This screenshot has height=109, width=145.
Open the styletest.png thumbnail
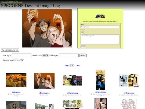[x=129, y=80]
